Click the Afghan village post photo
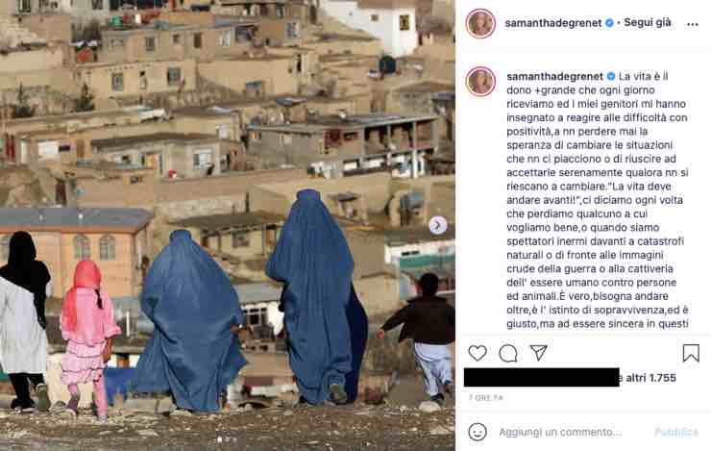 pyautogui.click(x=228, y=225)
